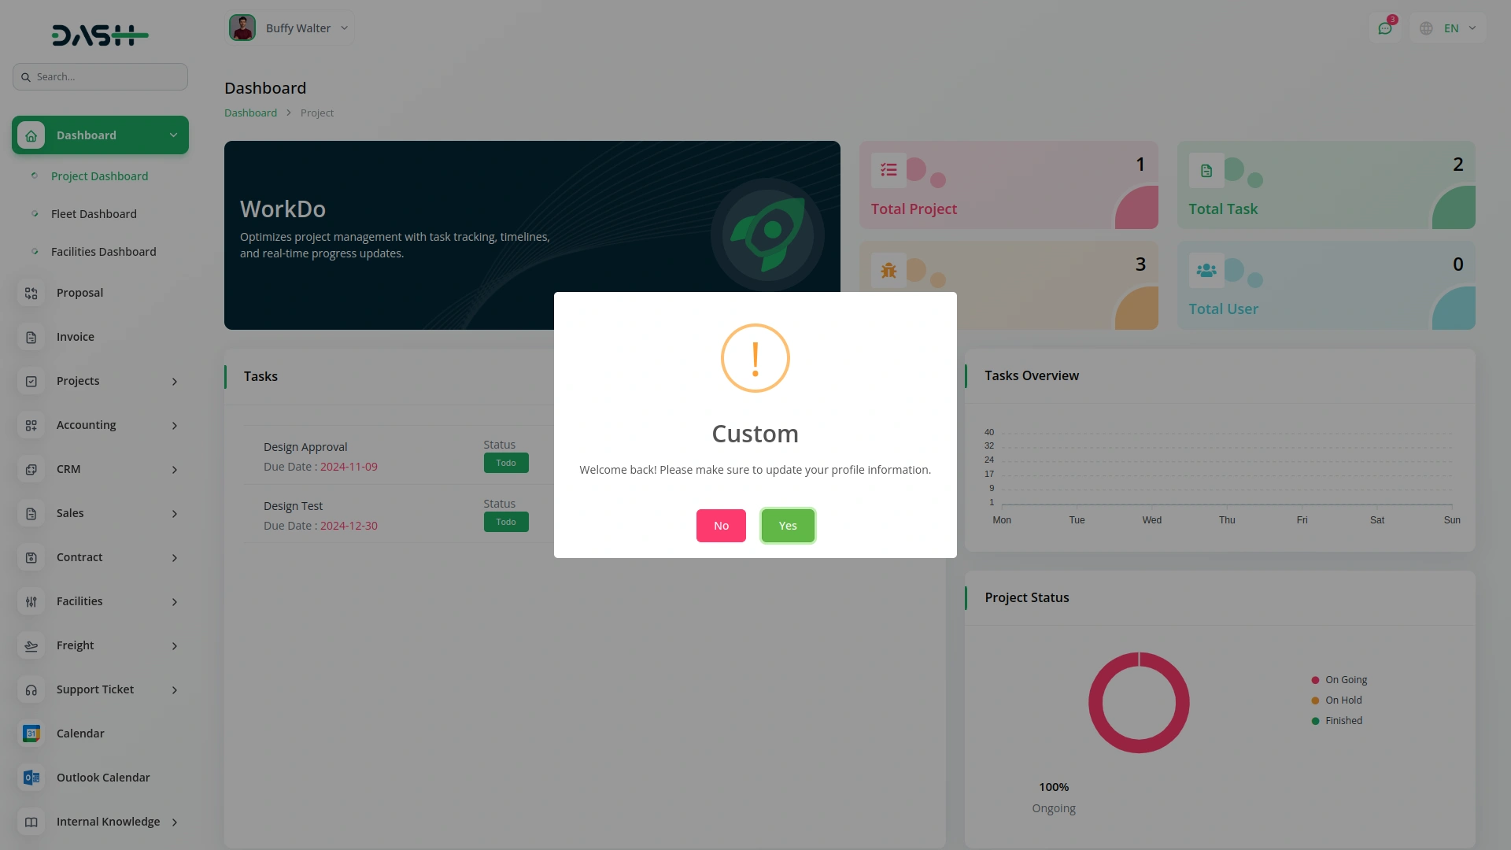Click the Invoice sidebar icon
The height and width of the screenshot is (850, 1511).
coord(31,337)
